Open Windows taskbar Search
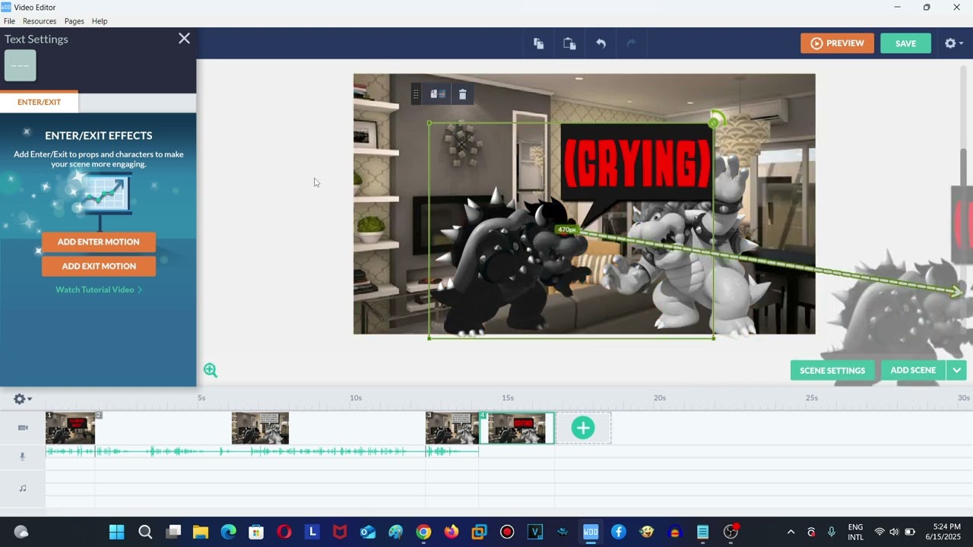Image resolution: width=973 pixels, height=547 pixels. click(145, 532)
